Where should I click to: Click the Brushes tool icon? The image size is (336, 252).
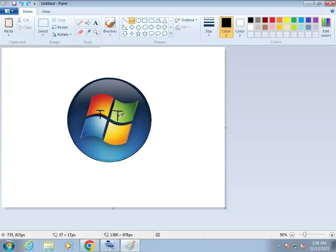coord(110,23)
